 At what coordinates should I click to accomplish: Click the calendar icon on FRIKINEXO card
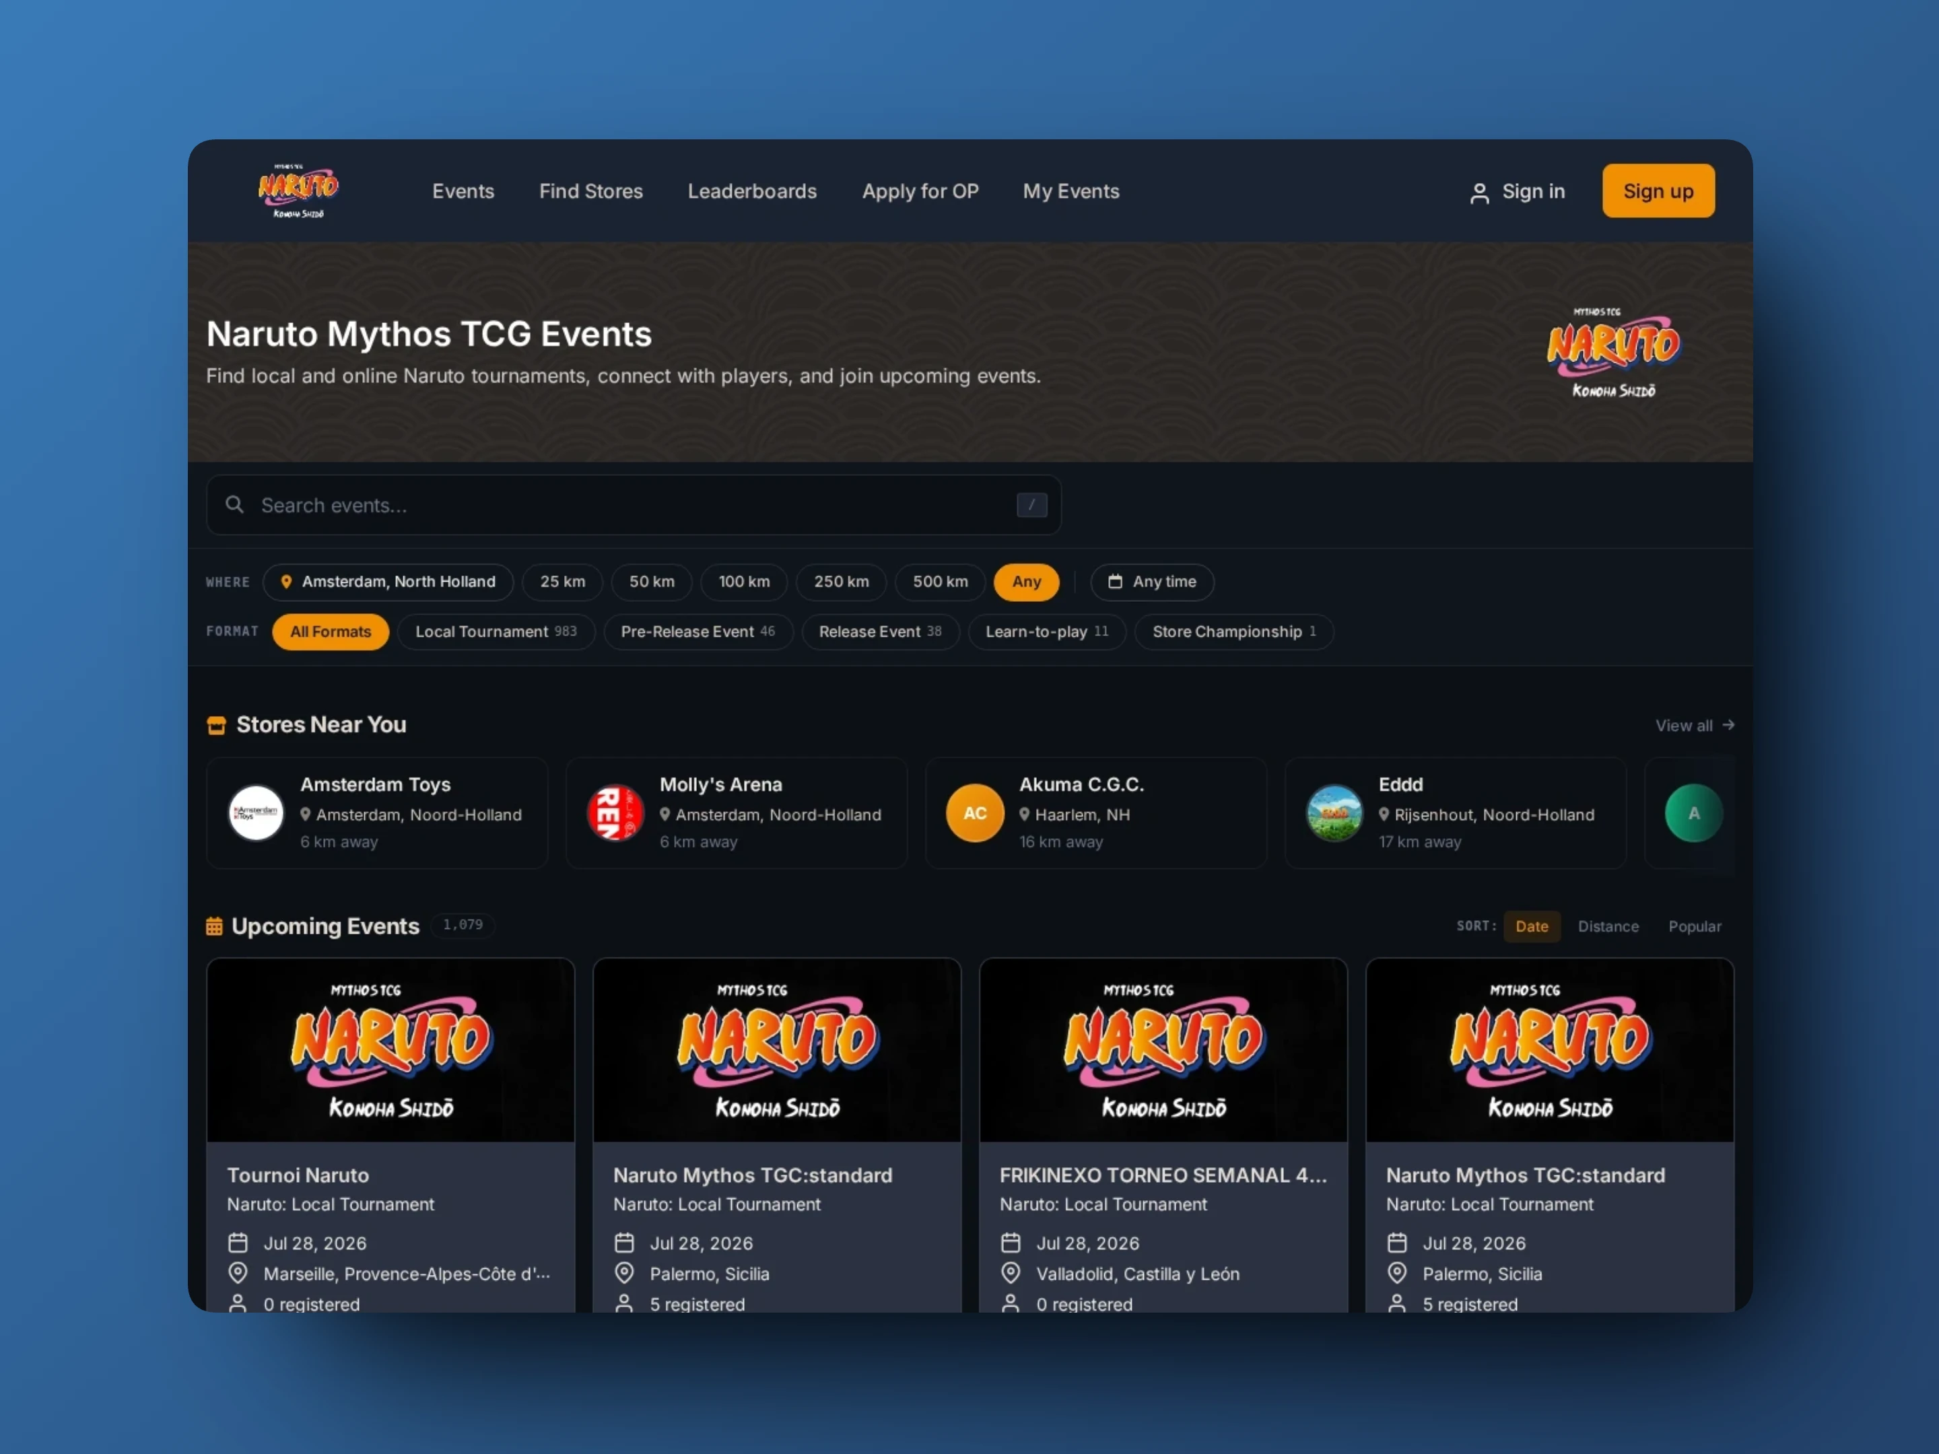(x=1011, y=1243)
